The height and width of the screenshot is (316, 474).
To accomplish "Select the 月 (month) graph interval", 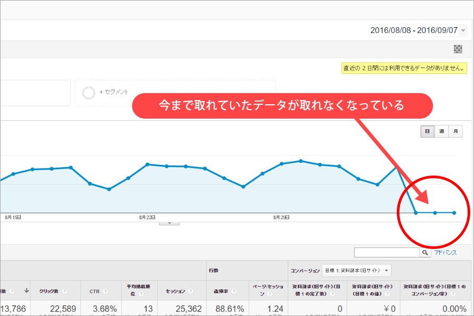I will (455, 131).
